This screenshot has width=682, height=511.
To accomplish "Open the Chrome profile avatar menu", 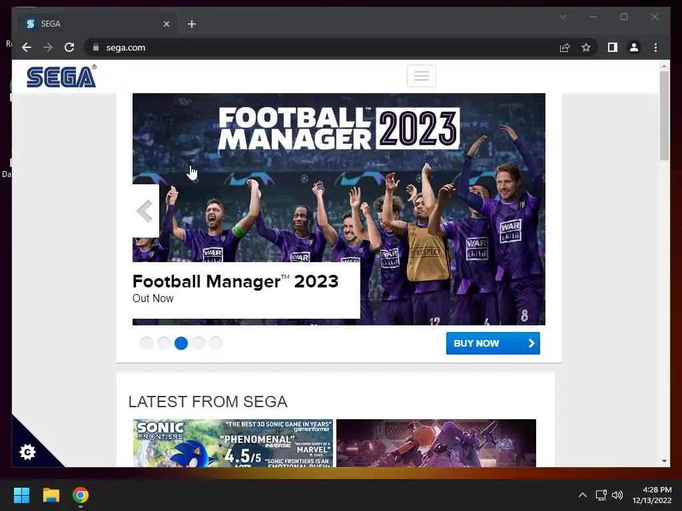I will click(634, 47).
